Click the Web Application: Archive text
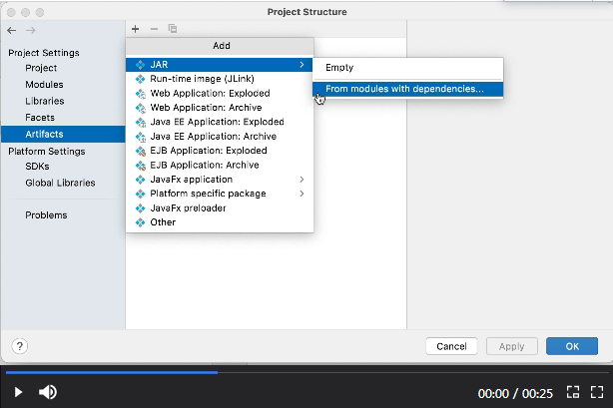The image size is (613, 408). tap(206, 108)
